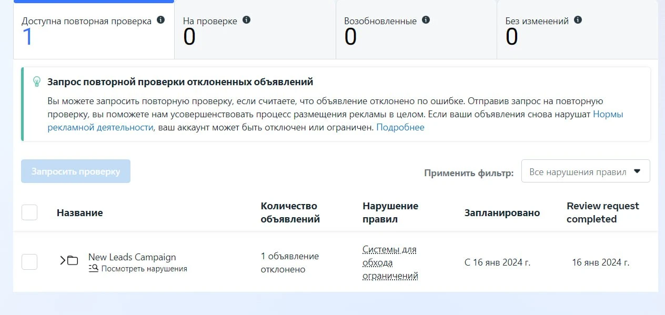Click Системы для обхода ограничений violation link
This screenshot has height=315, width=665.
(390, 262)
